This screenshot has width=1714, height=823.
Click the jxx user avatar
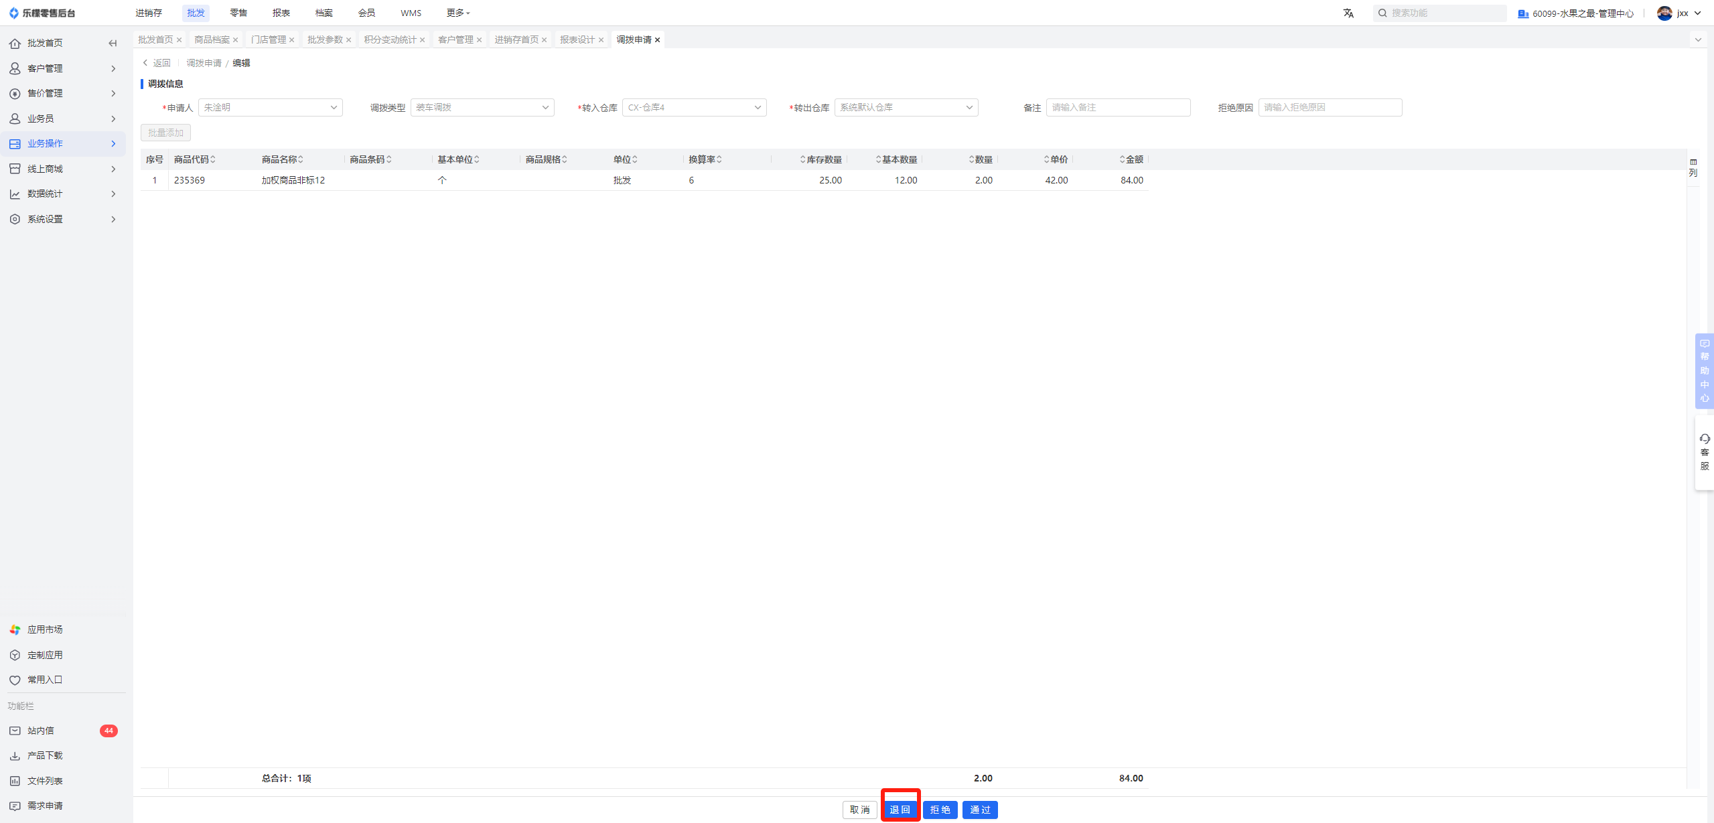(x=1664, y=13)
